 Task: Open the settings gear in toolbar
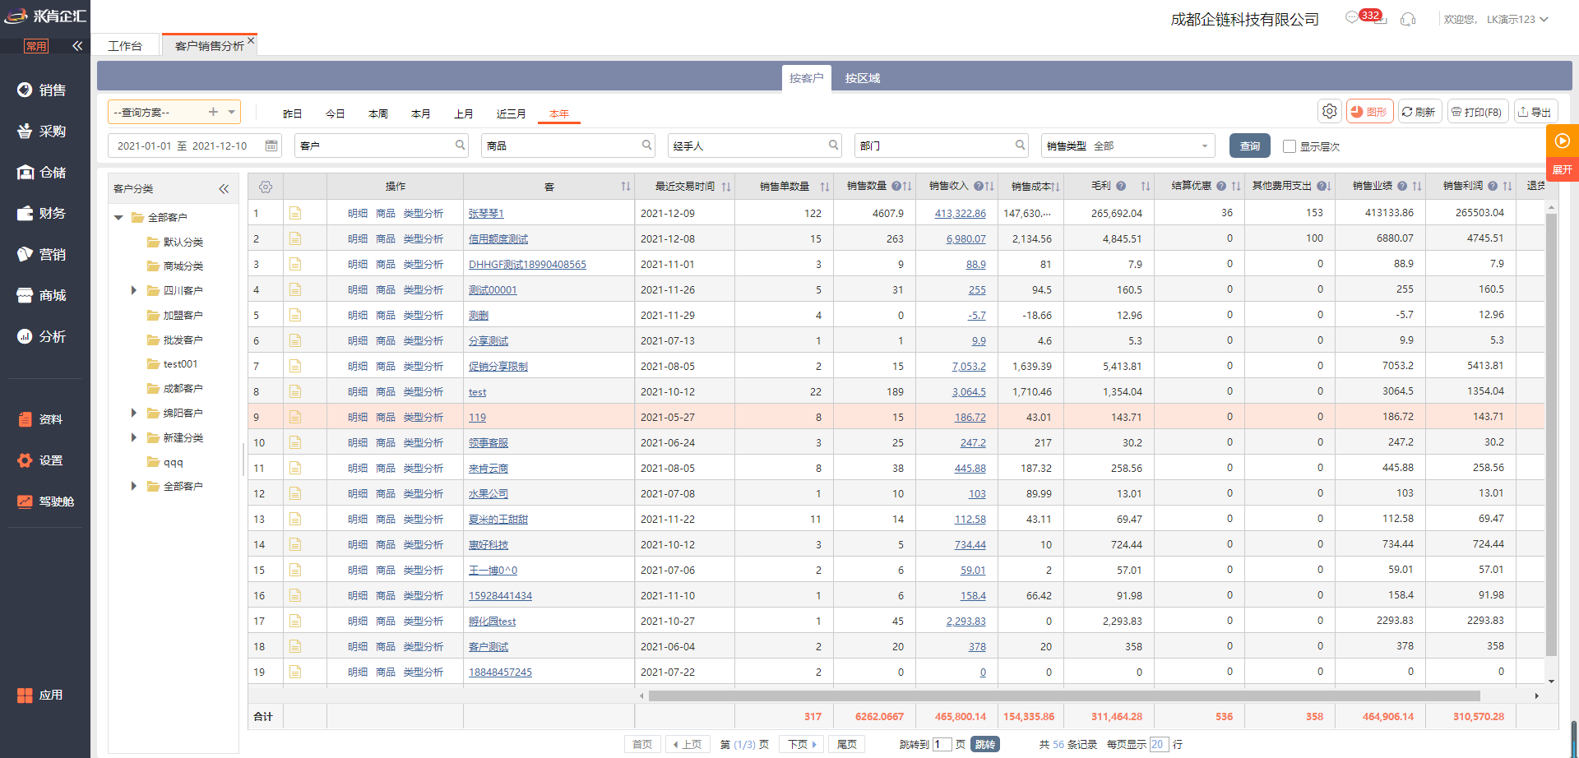(x=1329, y=111)
